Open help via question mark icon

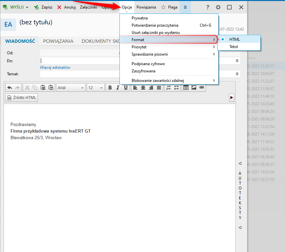click(x=208, y=7)
